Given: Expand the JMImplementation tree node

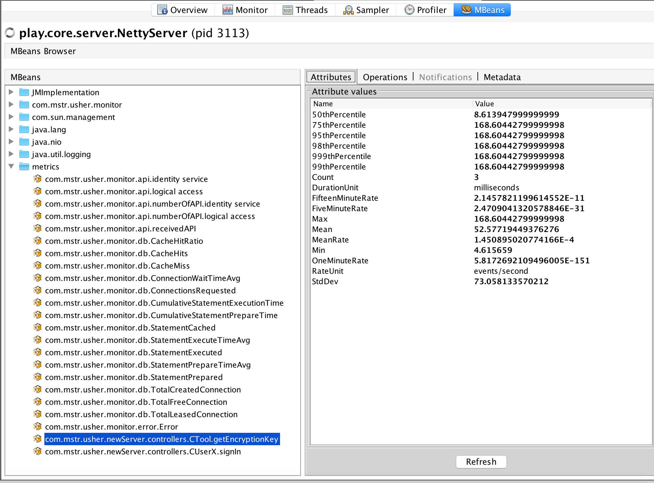Looking at the screenshot, I should pos(11,92).
